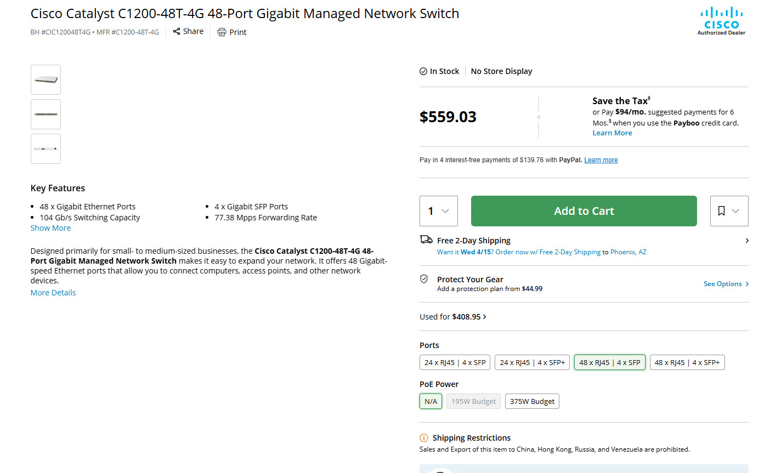Click the In Stock checkmark icon
The width and height of the screenshot is (770, 473).
[x=423, y=71]
